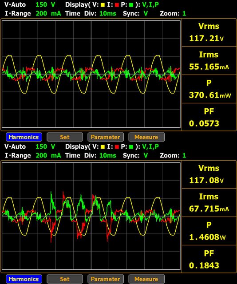237x284 pixels.
Task: Select the P 370.61 mW reading
Action: [209, 89]
